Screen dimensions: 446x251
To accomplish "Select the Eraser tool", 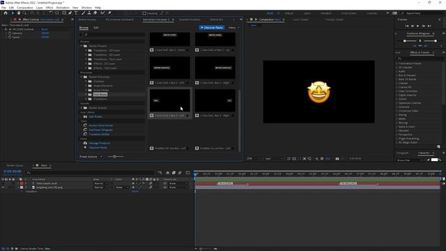I will [x=95, y=13].
